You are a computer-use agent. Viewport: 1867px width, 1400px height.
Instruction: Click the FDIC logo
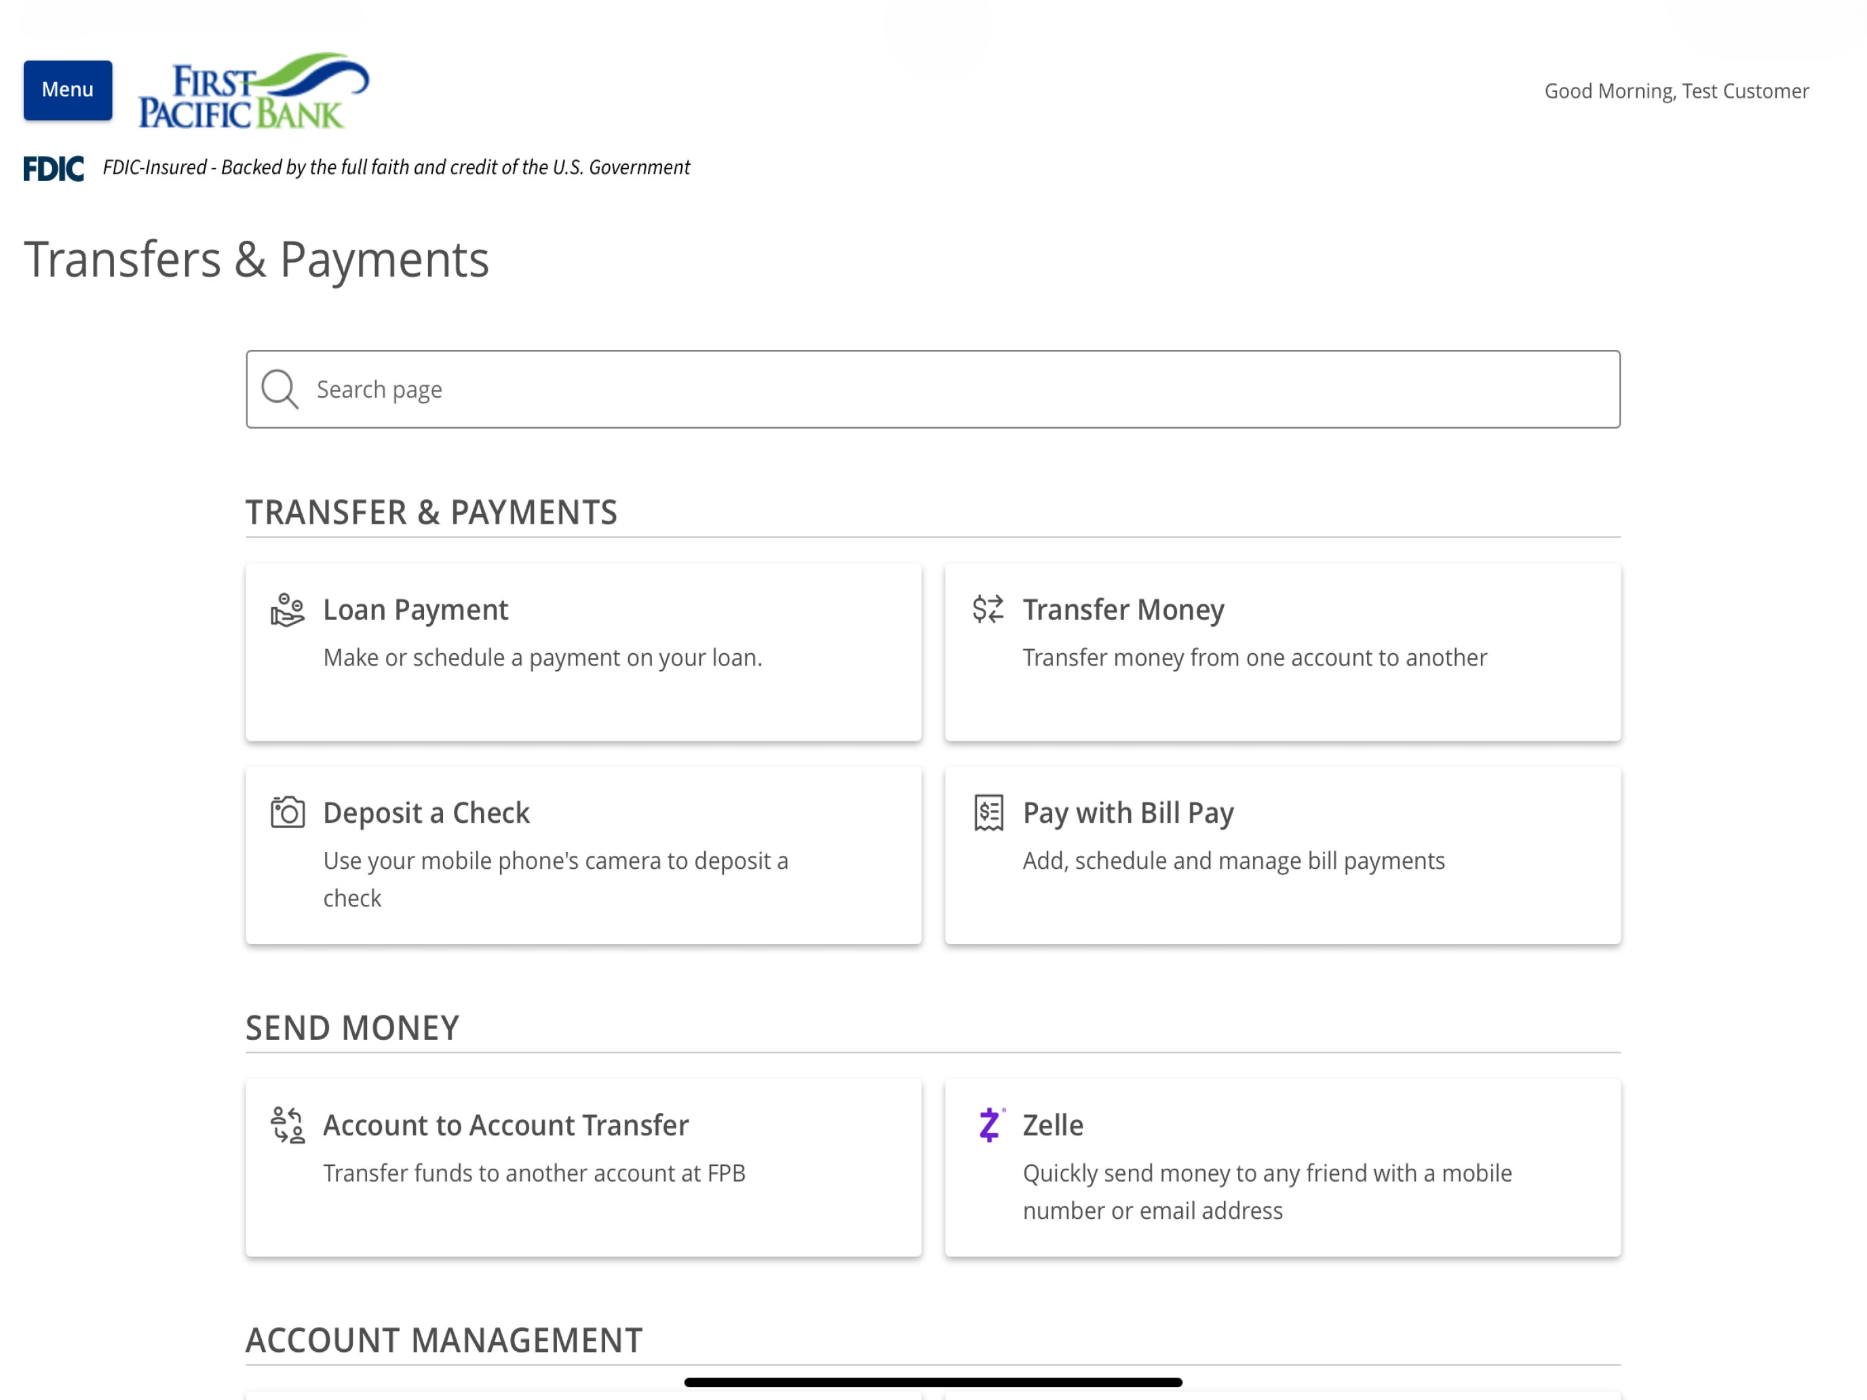(x=53, y=169)
